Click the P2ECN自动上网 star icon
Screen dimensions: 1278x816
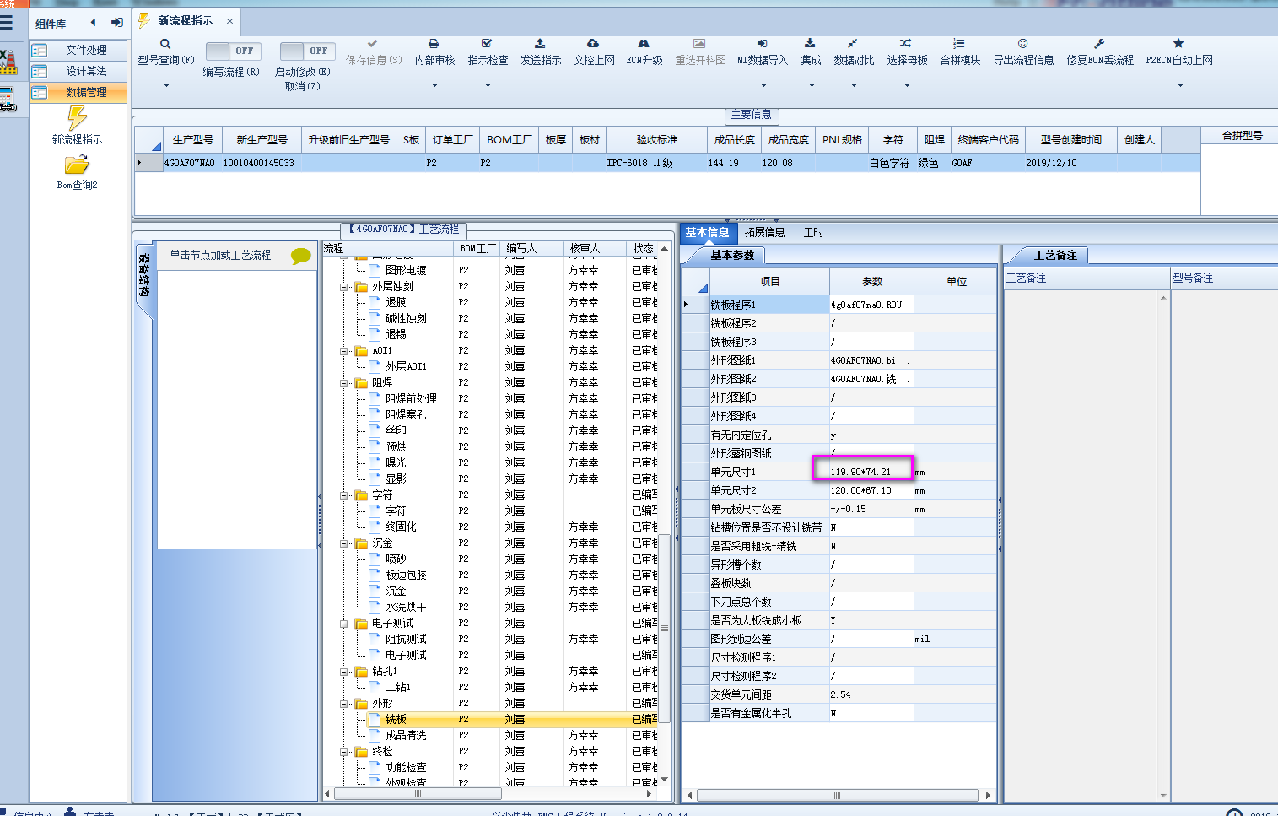click(1178, 43)
